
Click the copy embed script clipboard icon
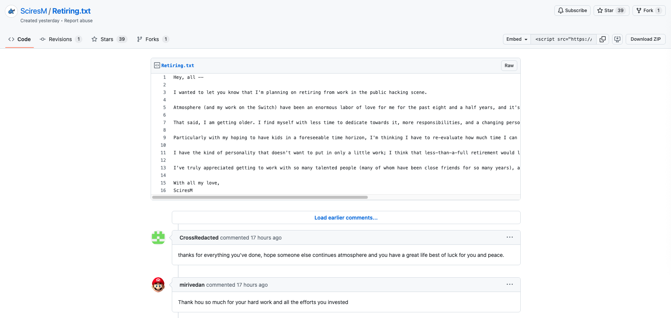pos(603,39)
